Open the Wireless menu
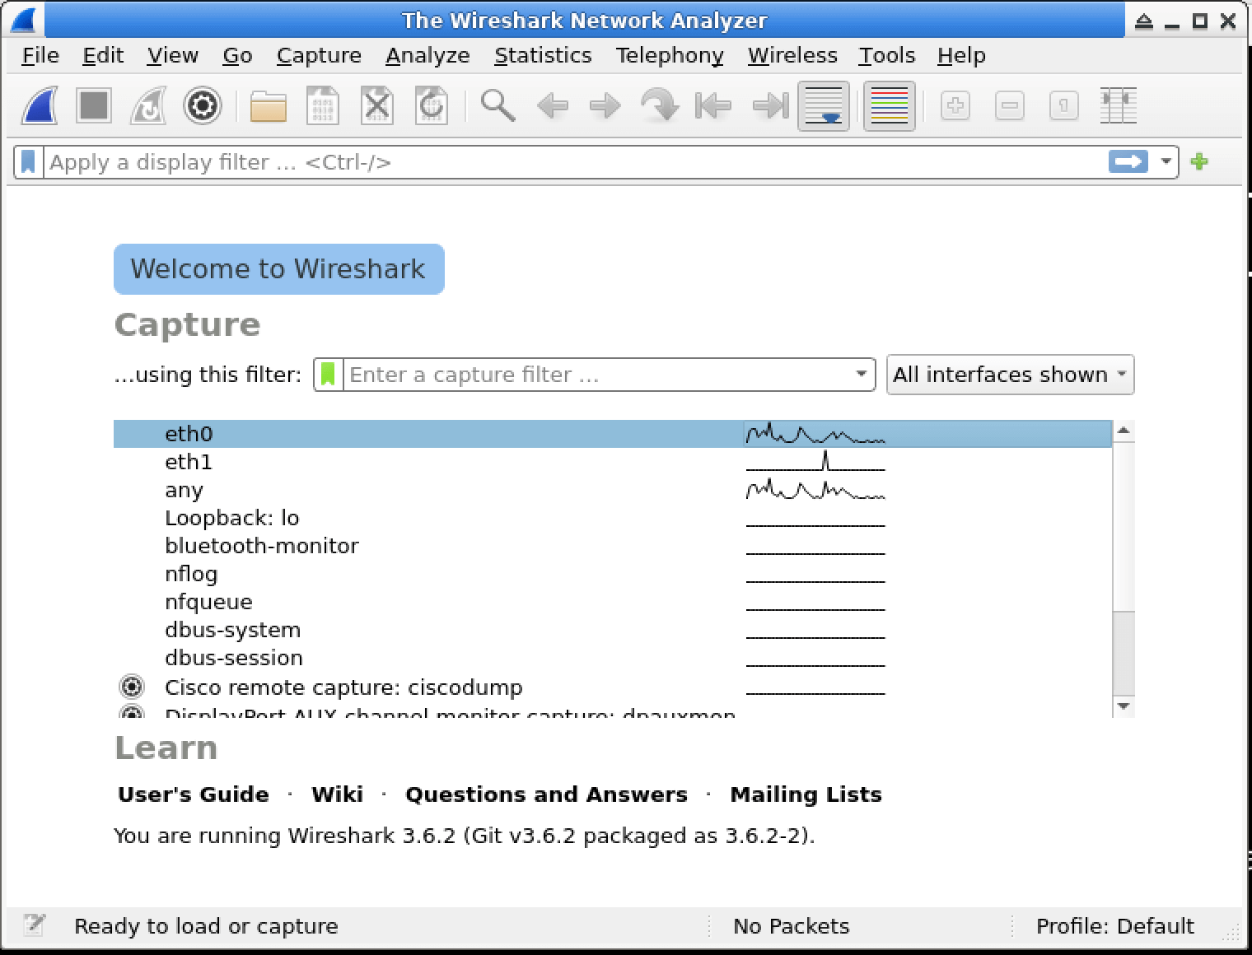This screenshot has height=955, width=1252. (x=792, y=55)
